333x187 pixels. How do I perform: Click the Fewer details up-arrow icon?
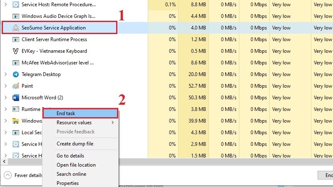[7, 175]
